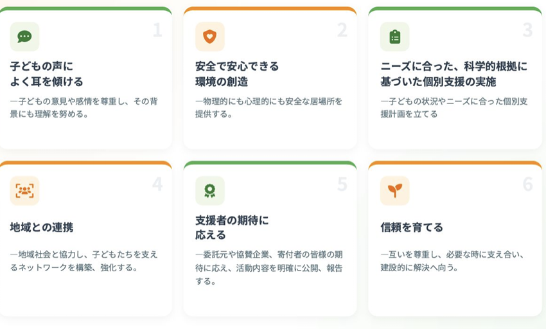
Task: Click the faint number 4 on 地域との連携 card
Action: 157,184
